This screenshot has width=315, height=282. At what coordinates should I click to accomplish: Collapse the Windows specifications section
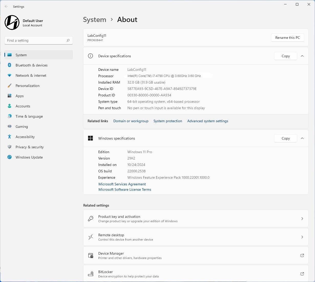coord(302,138)
